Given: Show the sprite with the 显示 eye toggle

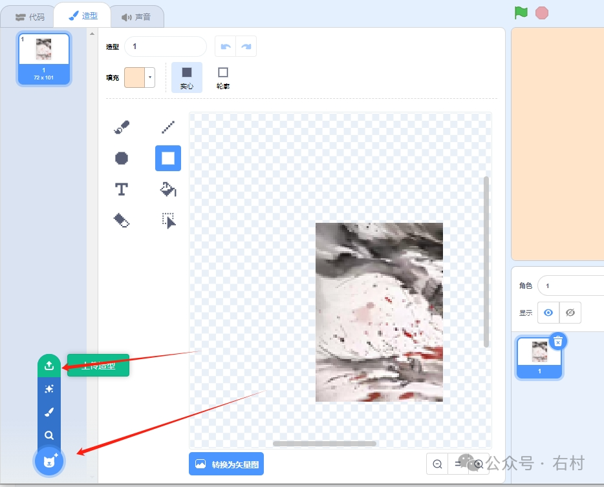Looking at the screenshot, I should click(548, 313).
